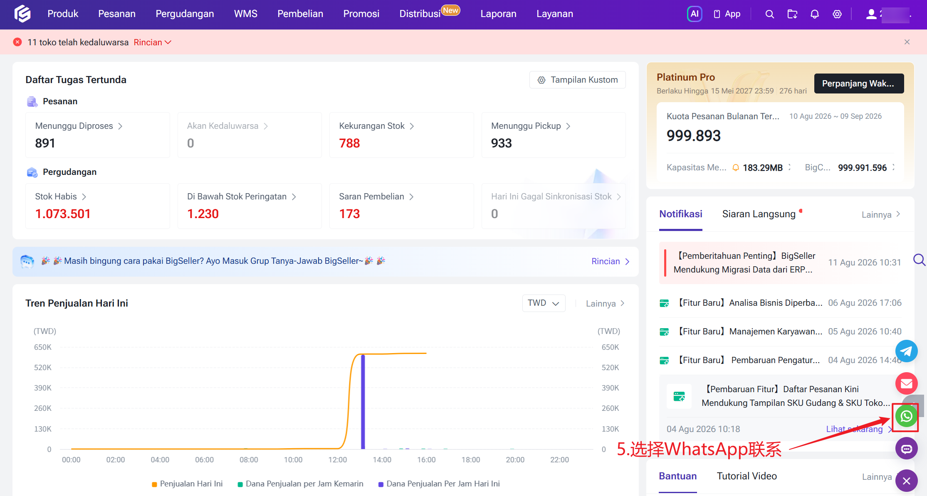Click the search magnifier in top bar
The image size is (927, 496).
click(x=769, y=14)
